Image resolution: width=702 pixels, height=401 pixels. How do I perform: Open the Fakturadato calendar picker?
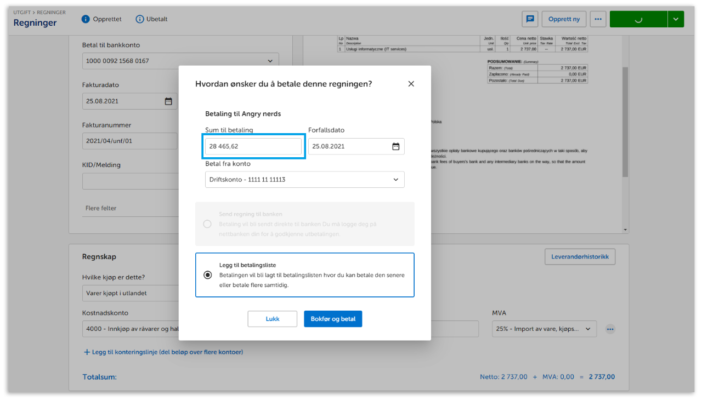click(168, 101)
